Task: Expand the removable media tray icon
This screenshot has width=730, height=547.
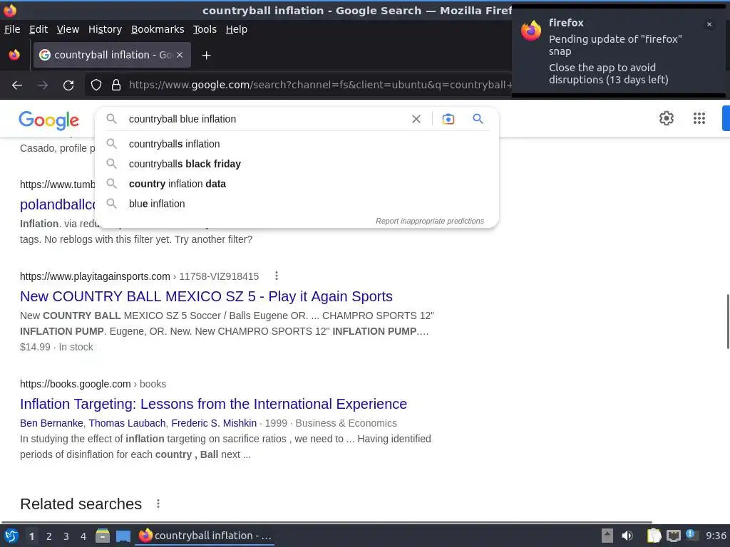Action: pos(607,536)
